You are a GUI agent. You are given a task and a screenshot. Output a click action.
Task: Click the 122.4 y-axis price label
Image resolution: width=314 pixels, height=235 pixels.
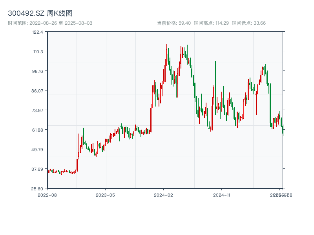[37, 32]
